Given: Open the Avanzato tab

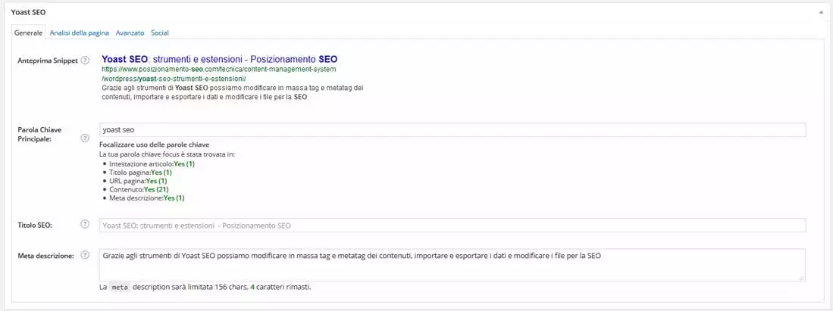Looking at the screenshot, I should pos(130,33).
